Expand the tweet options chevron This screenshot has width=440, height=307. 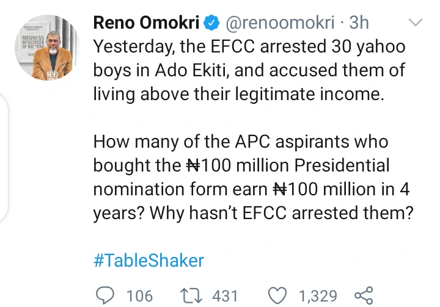click(415, 23)
